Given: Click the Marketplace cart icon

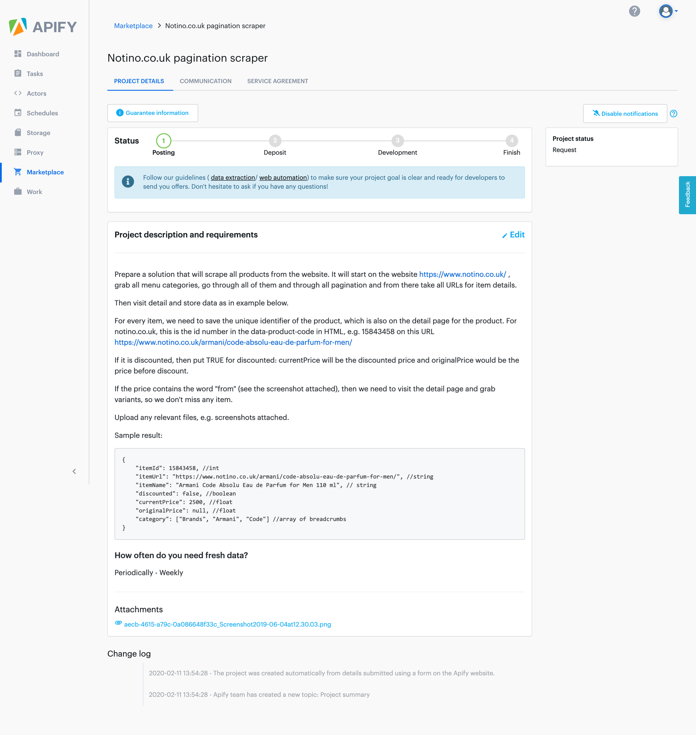Looking at the screenshot, I should [x=18, y=172].
